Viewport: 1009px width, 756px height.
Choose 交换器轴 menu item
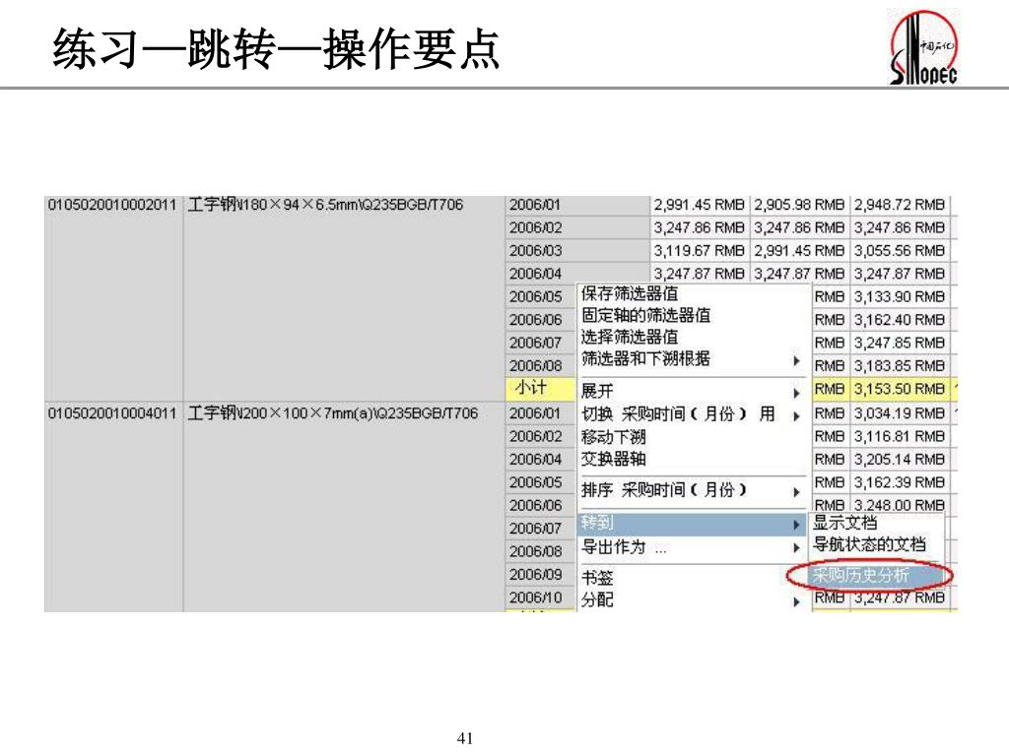693,459
